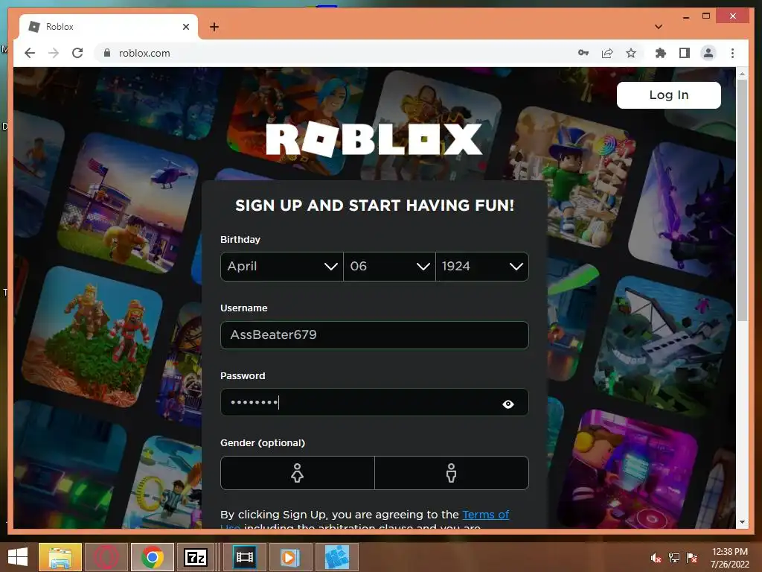Open the saved passwords key icon
This screenshot has width=762, height=572.
click(x=583, y=53)
